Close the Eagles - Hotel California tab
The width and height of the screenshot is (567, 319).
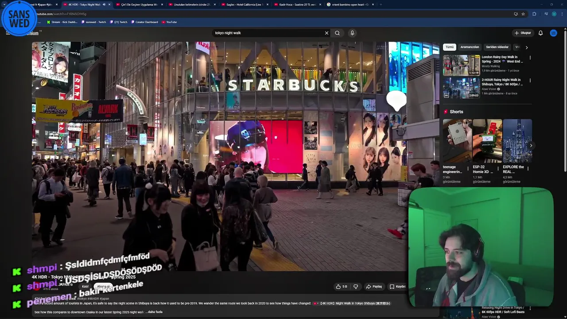coord(268,4)
